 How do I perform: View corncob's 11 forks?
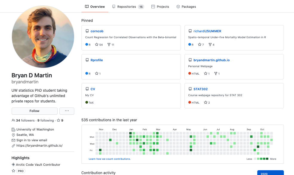[111, 44]
